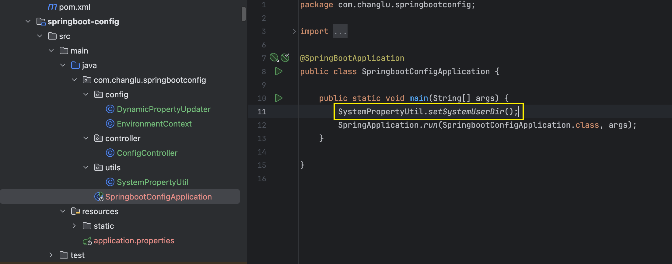Click line number 14 in the gutter

point(262,152)
